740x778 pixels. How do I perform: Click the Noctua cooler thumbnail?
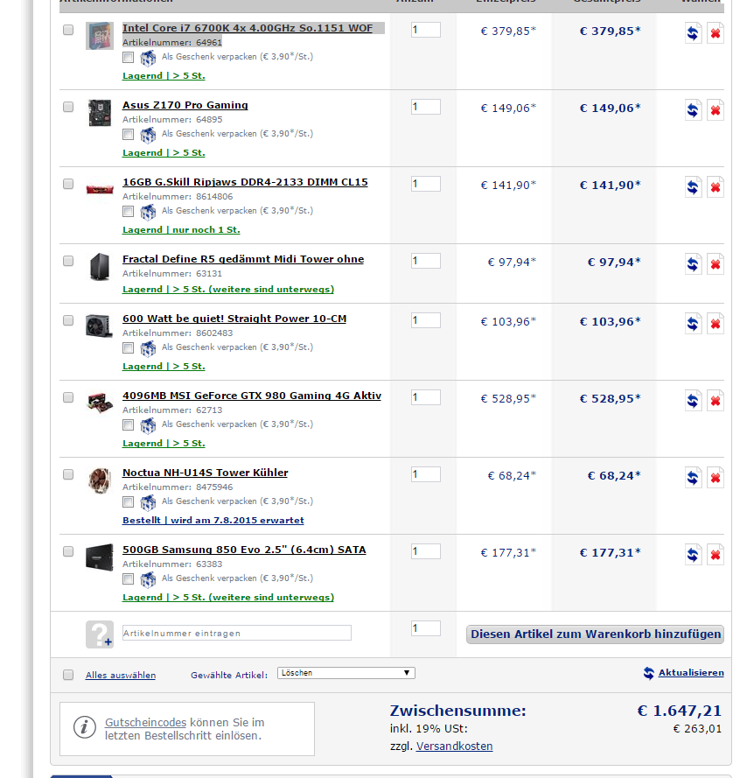pos(100,480)
